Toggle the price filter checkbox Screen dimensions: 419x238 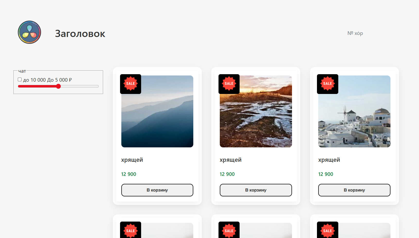(20, 80)
